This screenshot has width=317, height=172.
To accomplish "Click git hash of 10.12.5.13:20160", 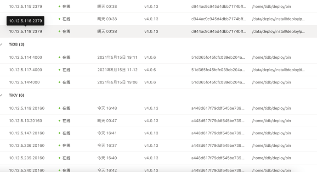I will (x=218, y=121).
